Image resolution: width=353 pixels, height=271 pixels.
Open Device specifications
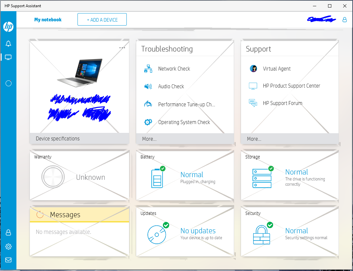point(79,138)
